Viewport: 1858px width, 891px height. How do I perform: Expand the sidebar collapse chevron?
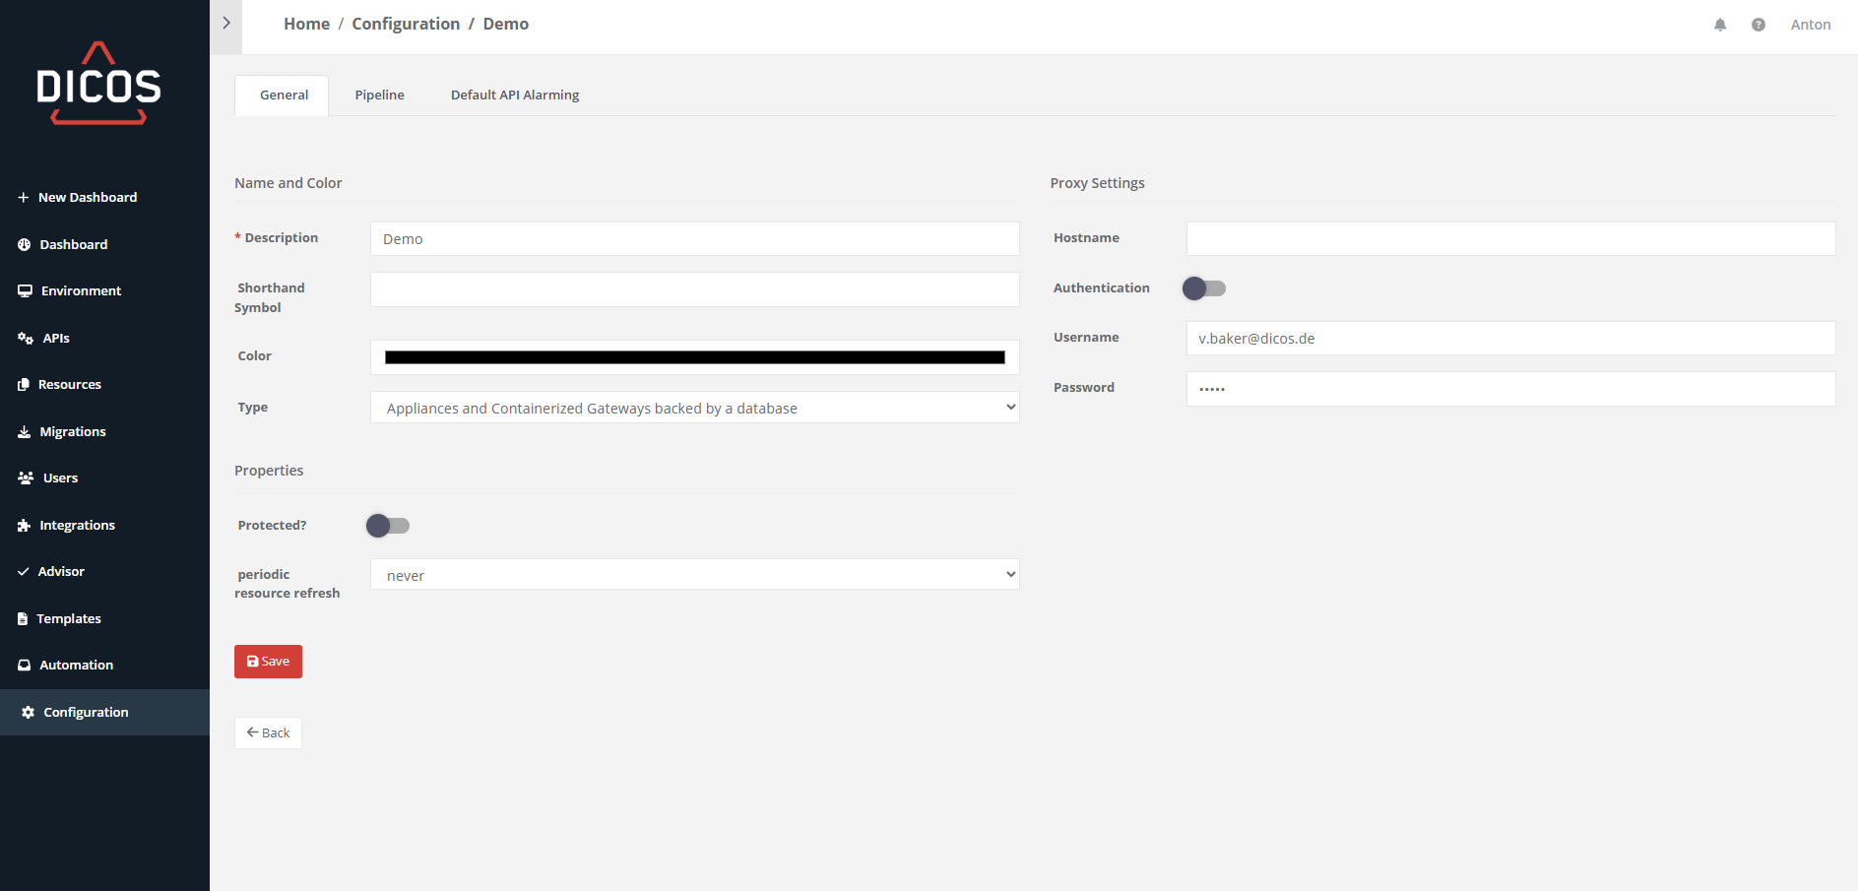(x=225, y=23)
